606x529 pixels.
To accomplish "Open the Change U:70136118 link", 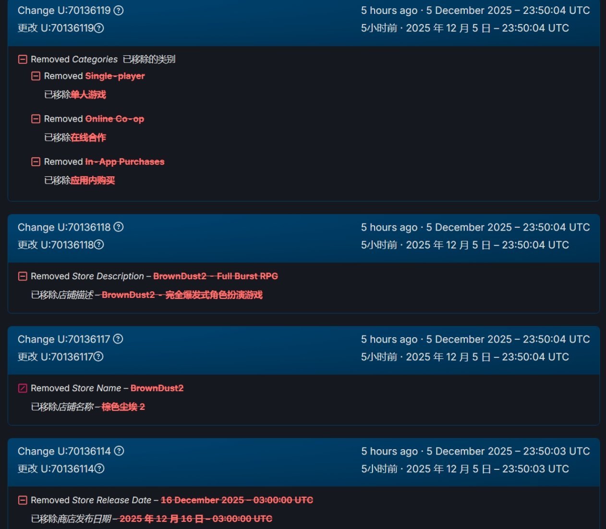I will (64, 227).
